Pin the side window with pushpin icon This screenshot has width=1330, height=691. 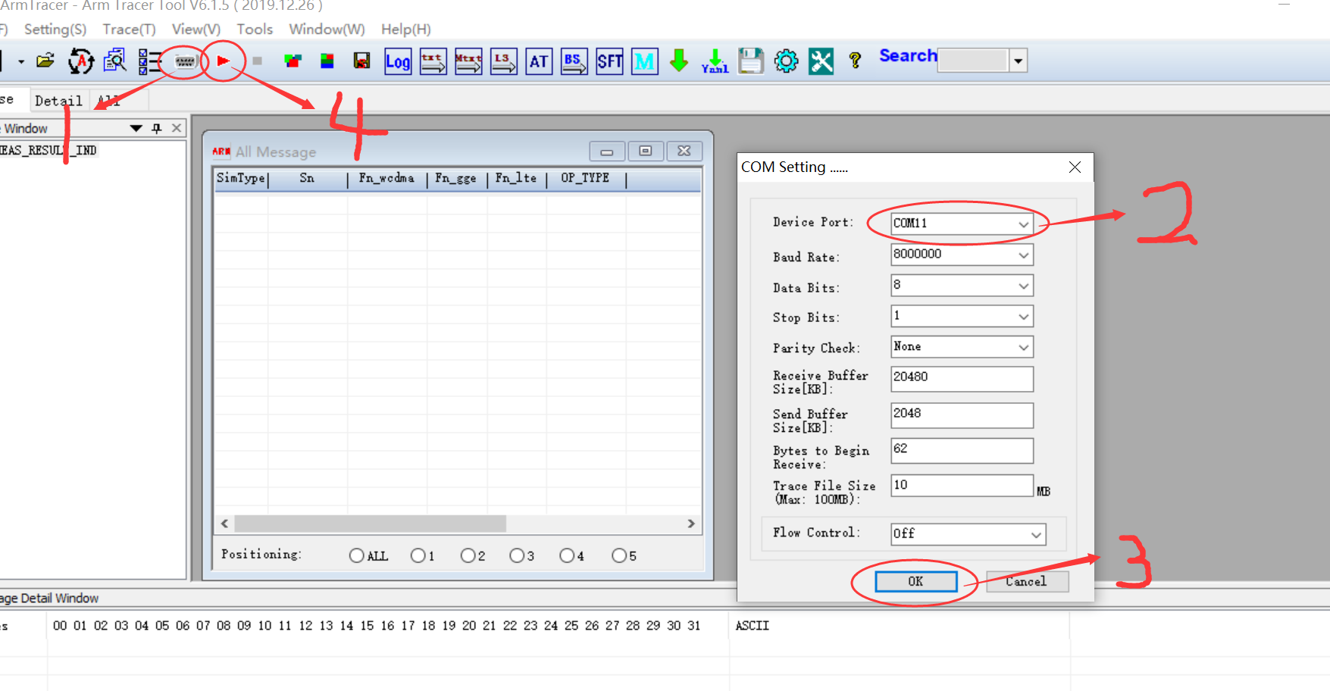(157, 128)
